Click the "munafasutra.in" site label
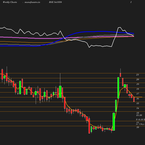 [32, 2]
